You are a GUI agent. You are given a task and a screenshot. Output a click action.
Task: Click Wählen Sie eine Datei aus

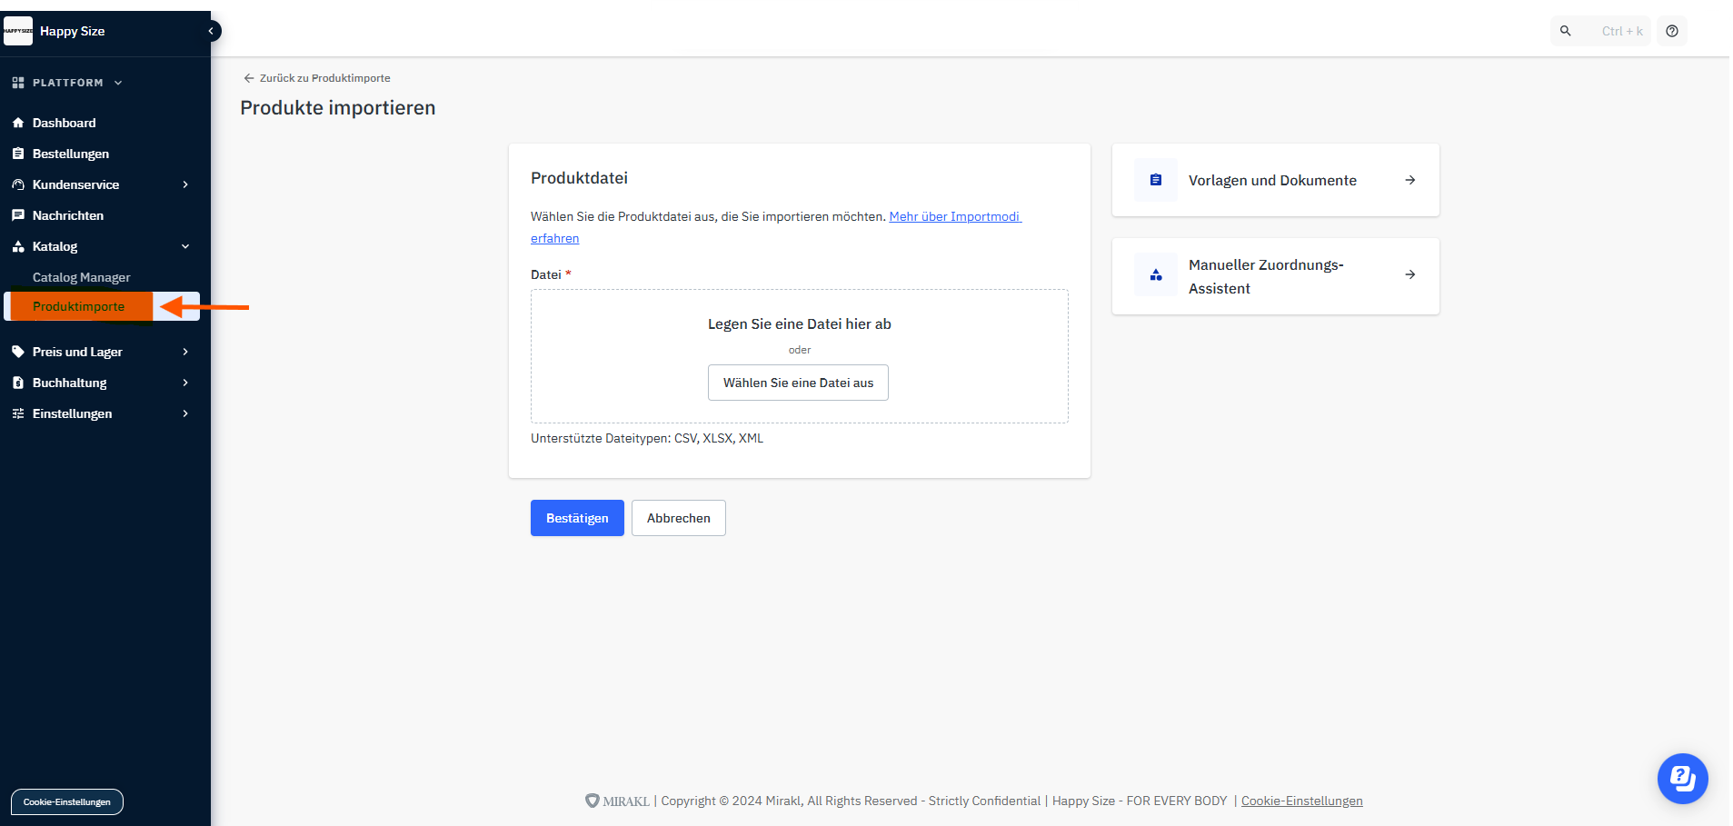pyautogui.click(x=798, y=383)
